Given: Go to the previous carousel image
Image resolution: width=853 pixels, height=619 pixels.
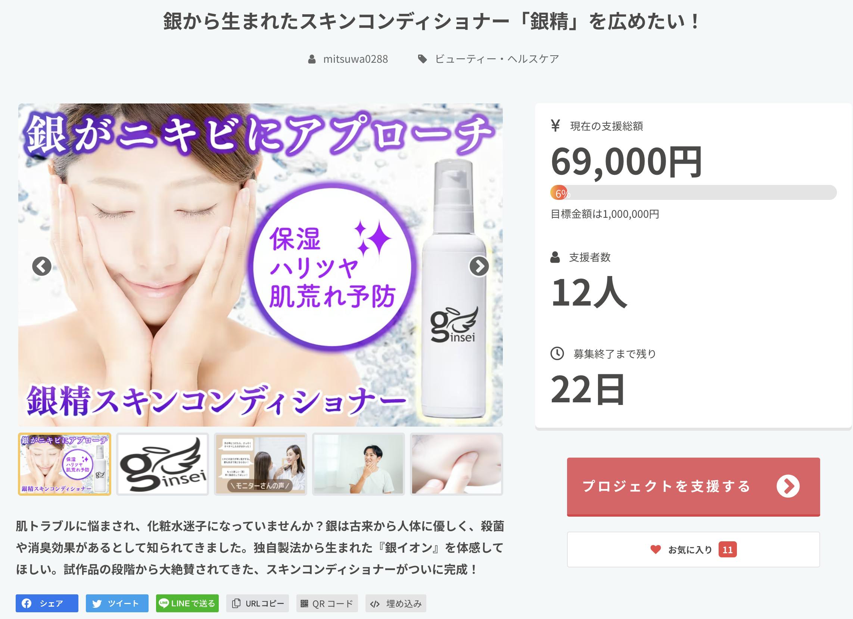Looking at the screenshot, I should pos(42,266).
